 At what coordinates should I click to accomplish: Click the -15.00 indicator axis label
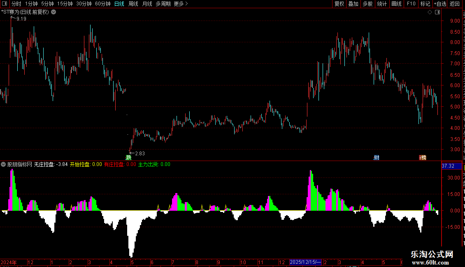tap(453, 227)
